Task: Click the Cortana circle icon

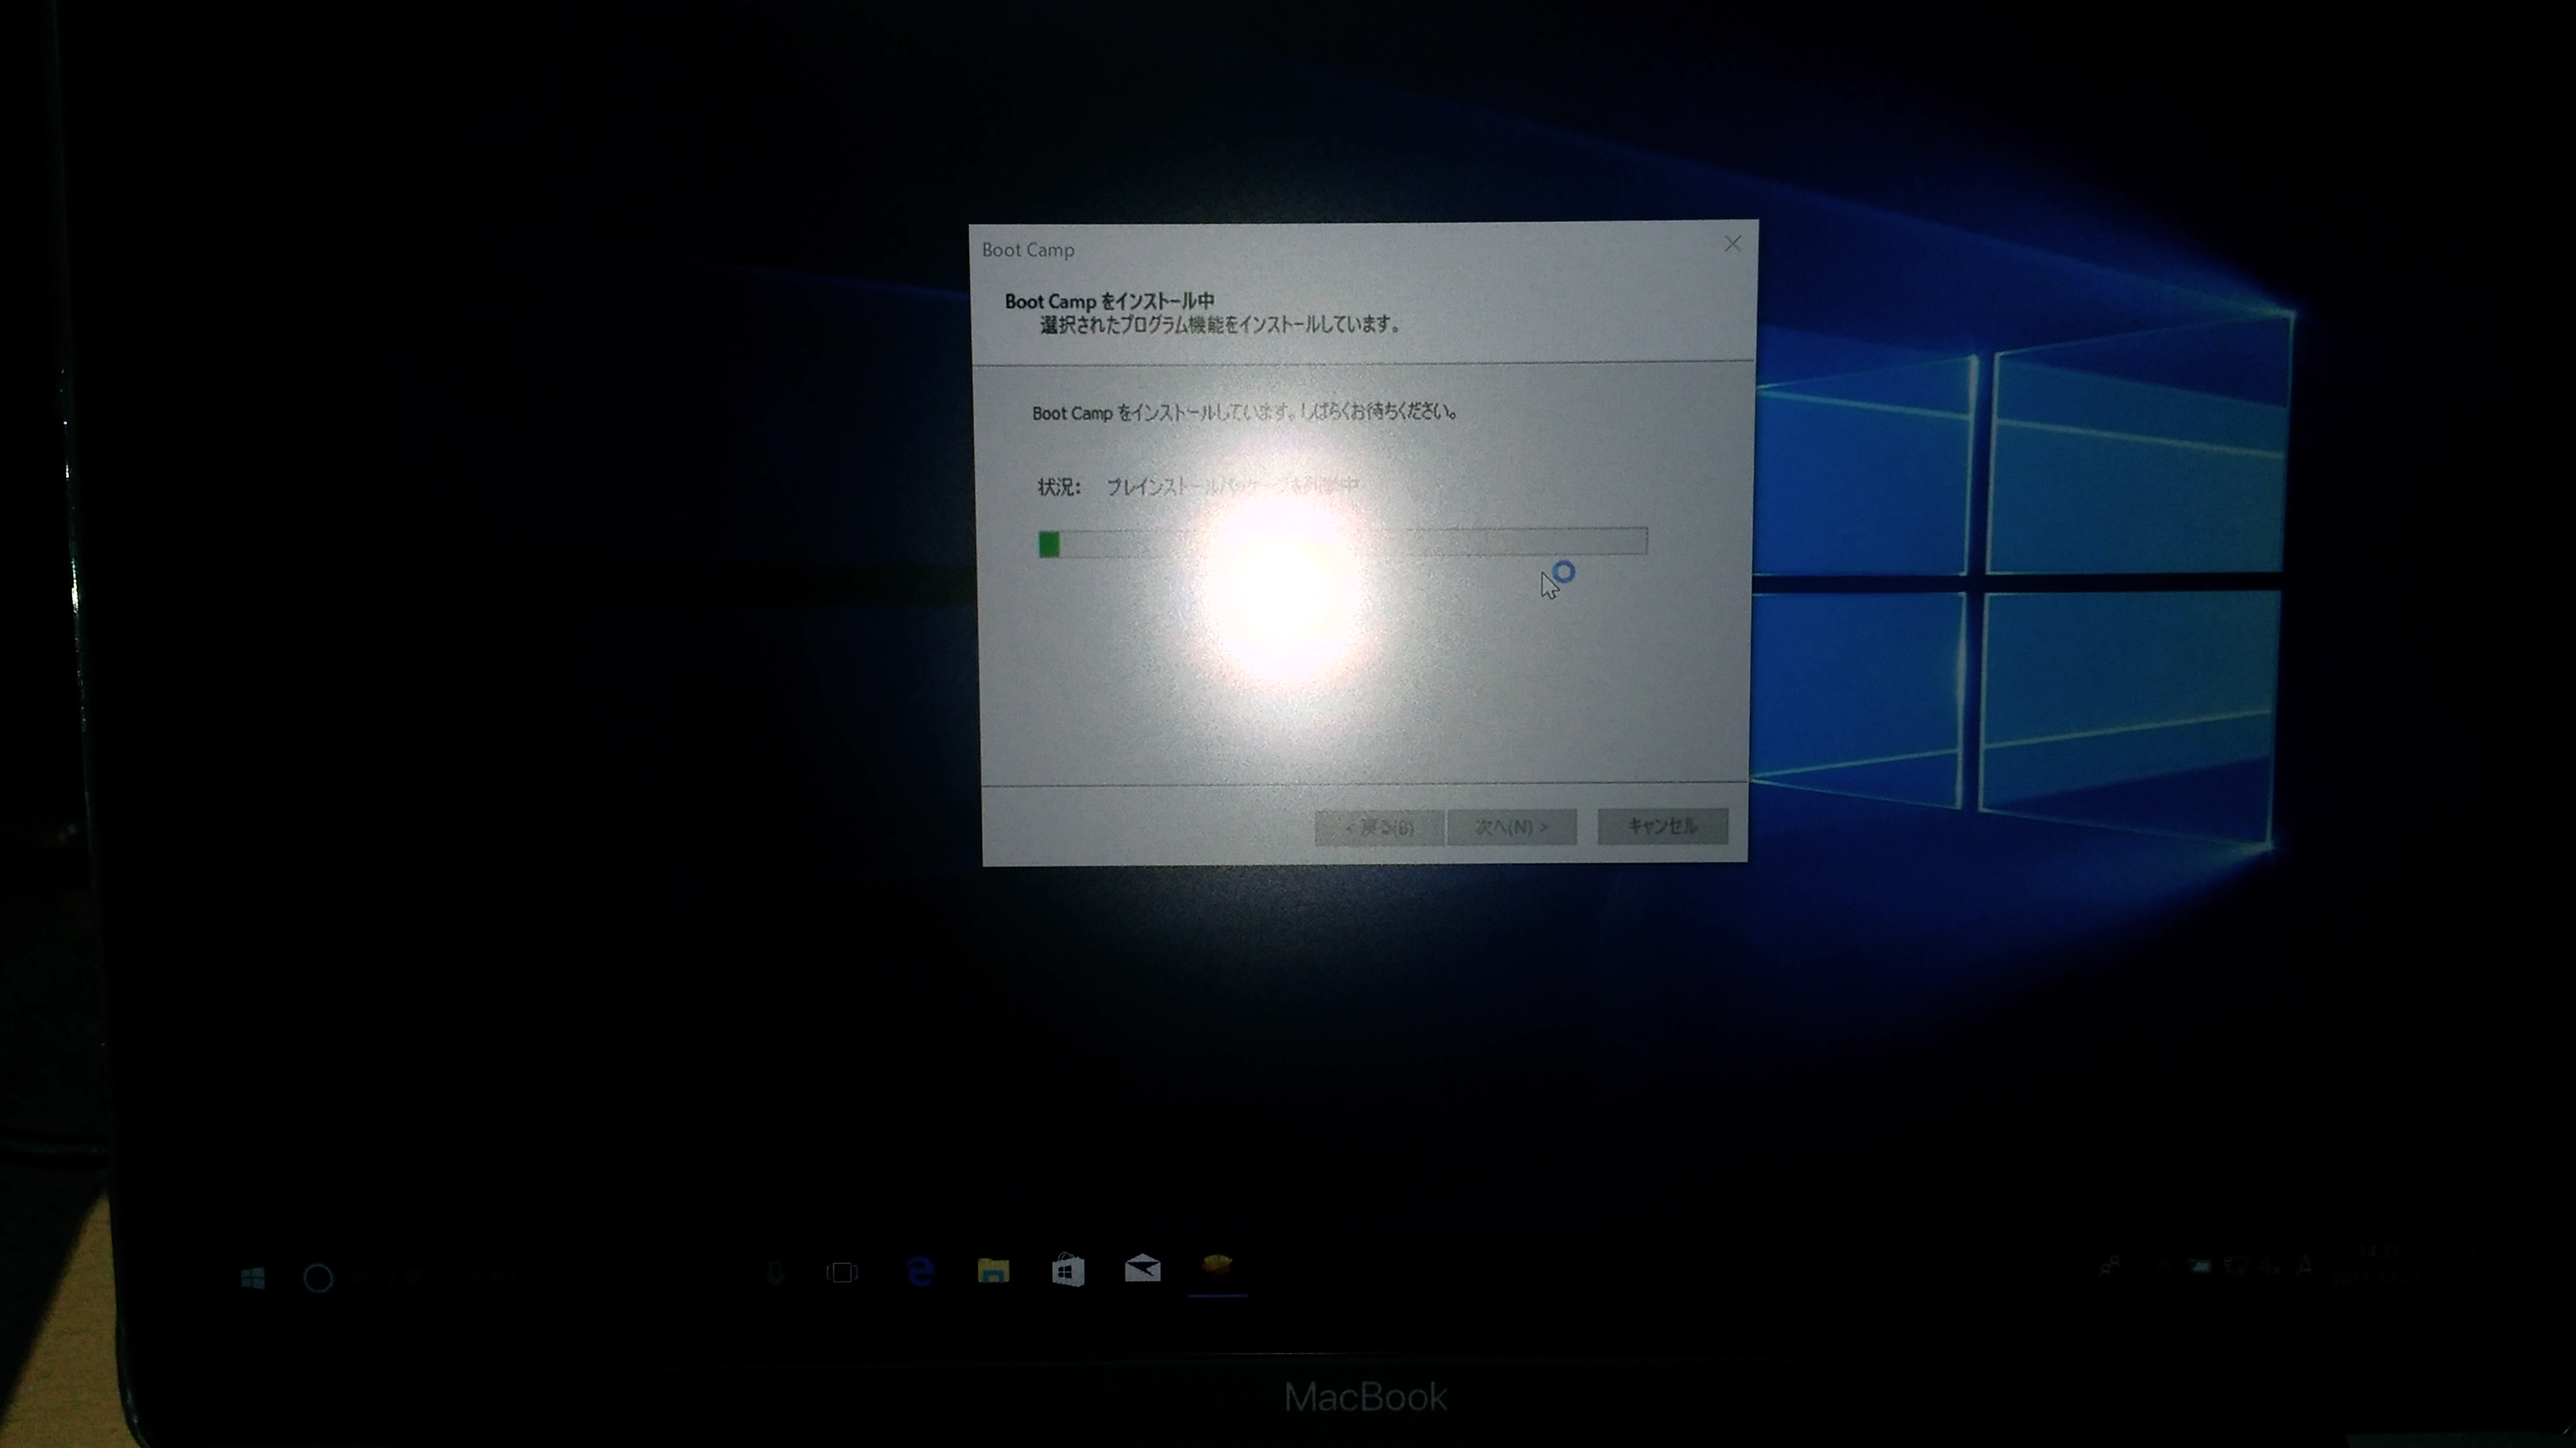Action: click(x=318, y=1278)
